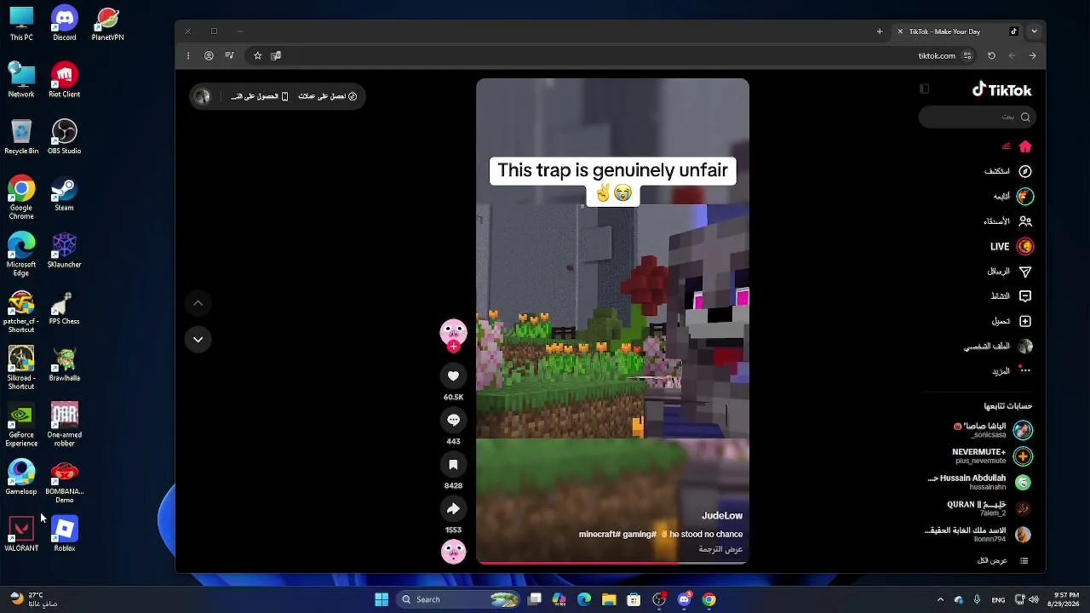This screenshot has height=613, width=1090.
Task: Open Discord from the taskbar
Action: point(684,599)
